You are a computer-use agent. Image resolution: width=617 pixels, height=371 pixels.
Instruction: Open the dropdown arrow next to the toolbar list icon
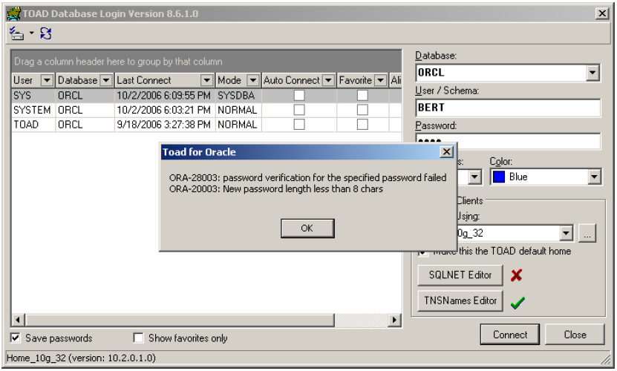[x=31, y=33]
